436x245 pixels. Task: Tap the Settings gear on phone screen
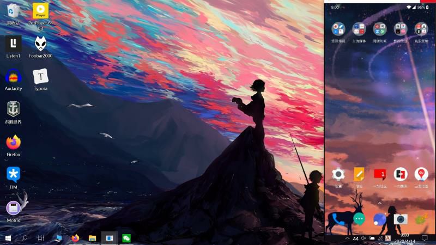338,174
